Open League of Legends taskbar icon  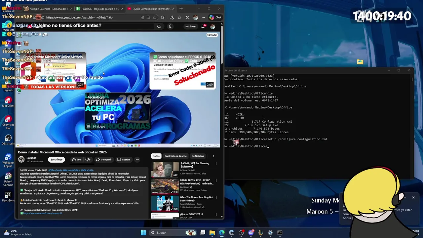click(260, 233)
